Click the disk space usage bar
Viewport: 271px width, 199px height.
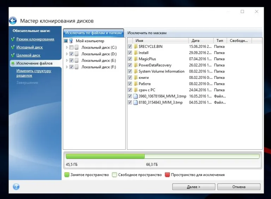coord(163,156)
